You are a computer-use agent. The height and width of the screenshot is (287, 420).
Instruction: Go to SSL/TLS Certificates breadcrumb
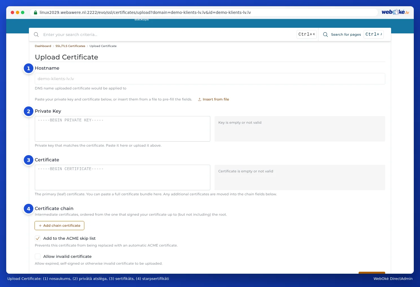pos(70,46)
